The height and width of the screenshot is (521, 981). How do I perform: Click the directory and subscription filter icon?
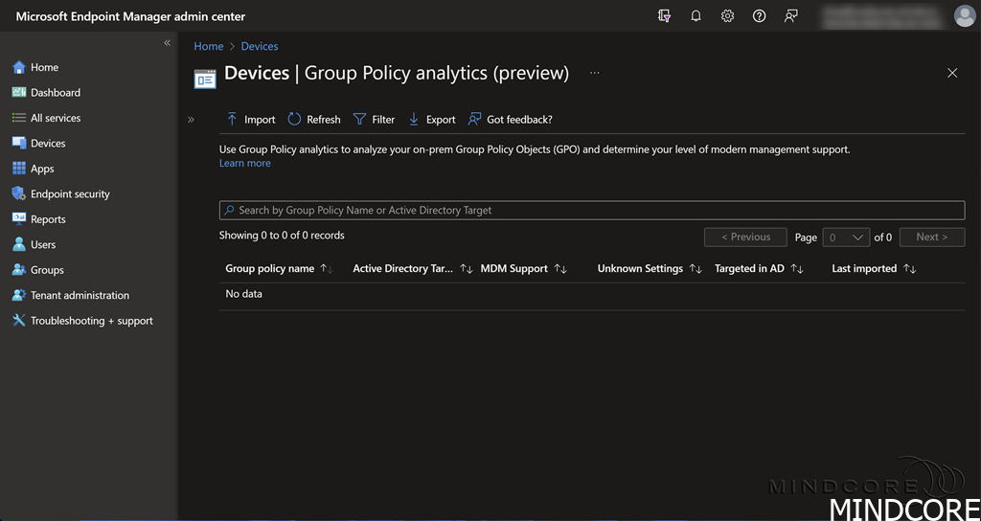[x=664, y=16]
